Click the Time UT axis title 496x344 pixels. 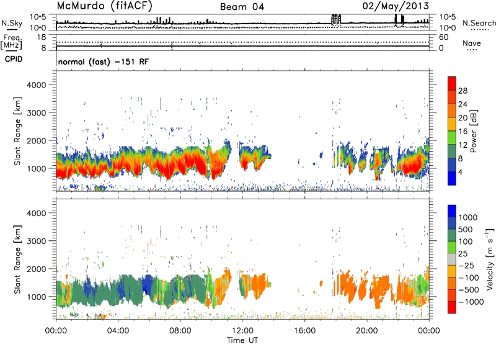[x=242, y=340]
